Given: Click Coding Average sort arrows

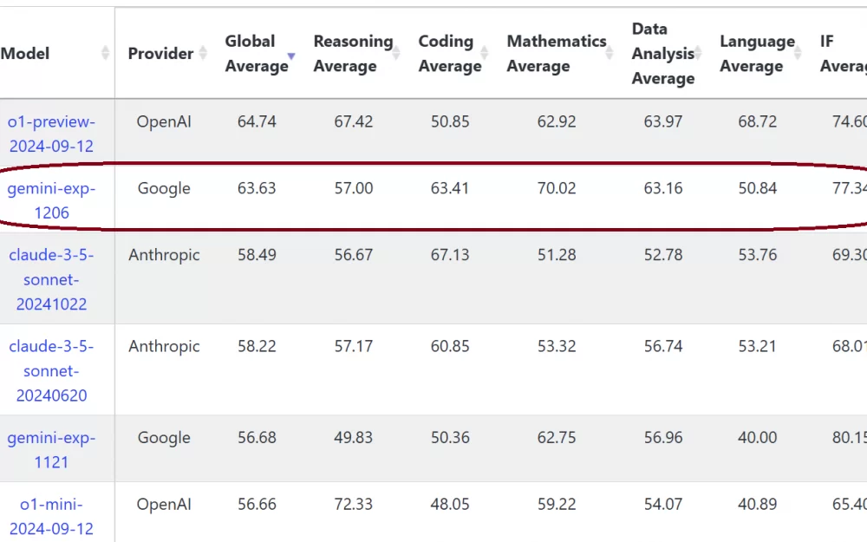Looking at the screenshot, I should click(x=485, y=53).
